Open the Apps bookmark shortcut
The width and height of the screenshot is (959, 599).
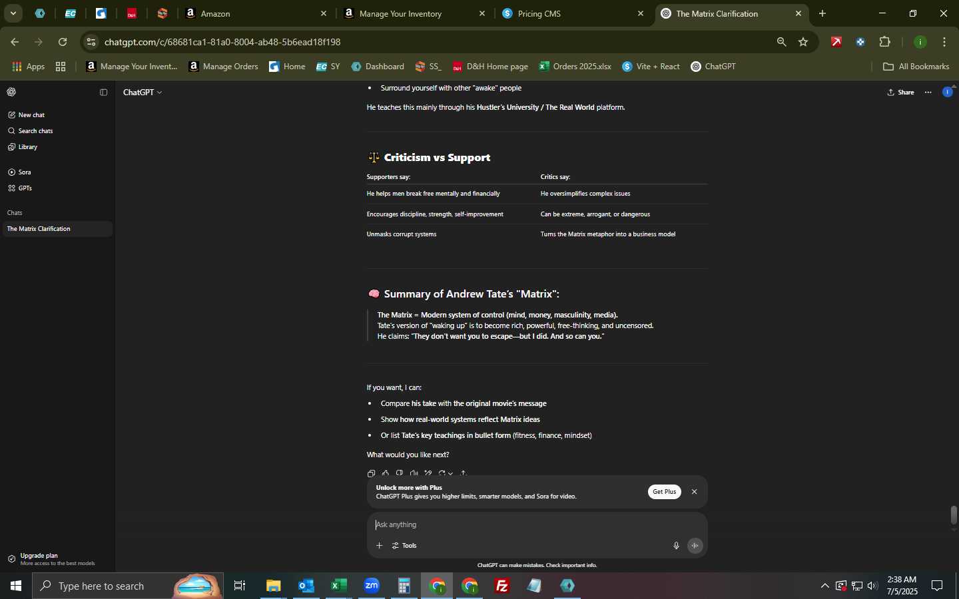(28, 67)
